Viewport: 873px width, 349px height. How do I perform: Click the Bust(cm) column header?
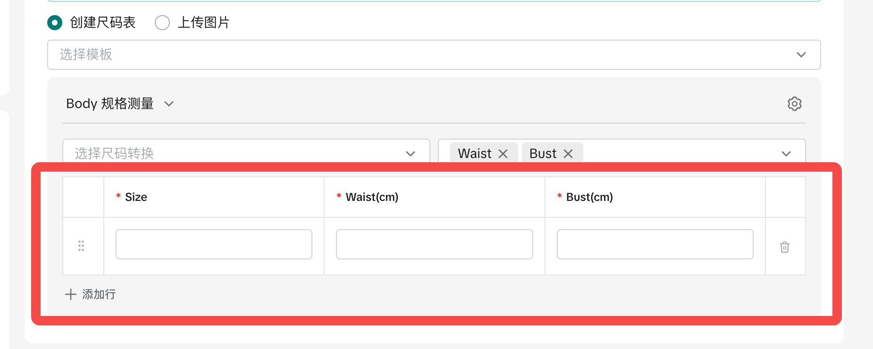pyautogui.click(x=589, y=197)
